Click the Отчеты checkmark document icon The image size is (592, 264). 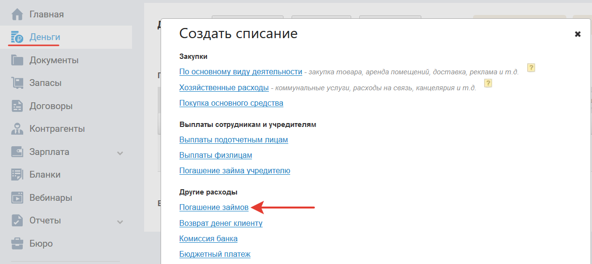point(17,221)
